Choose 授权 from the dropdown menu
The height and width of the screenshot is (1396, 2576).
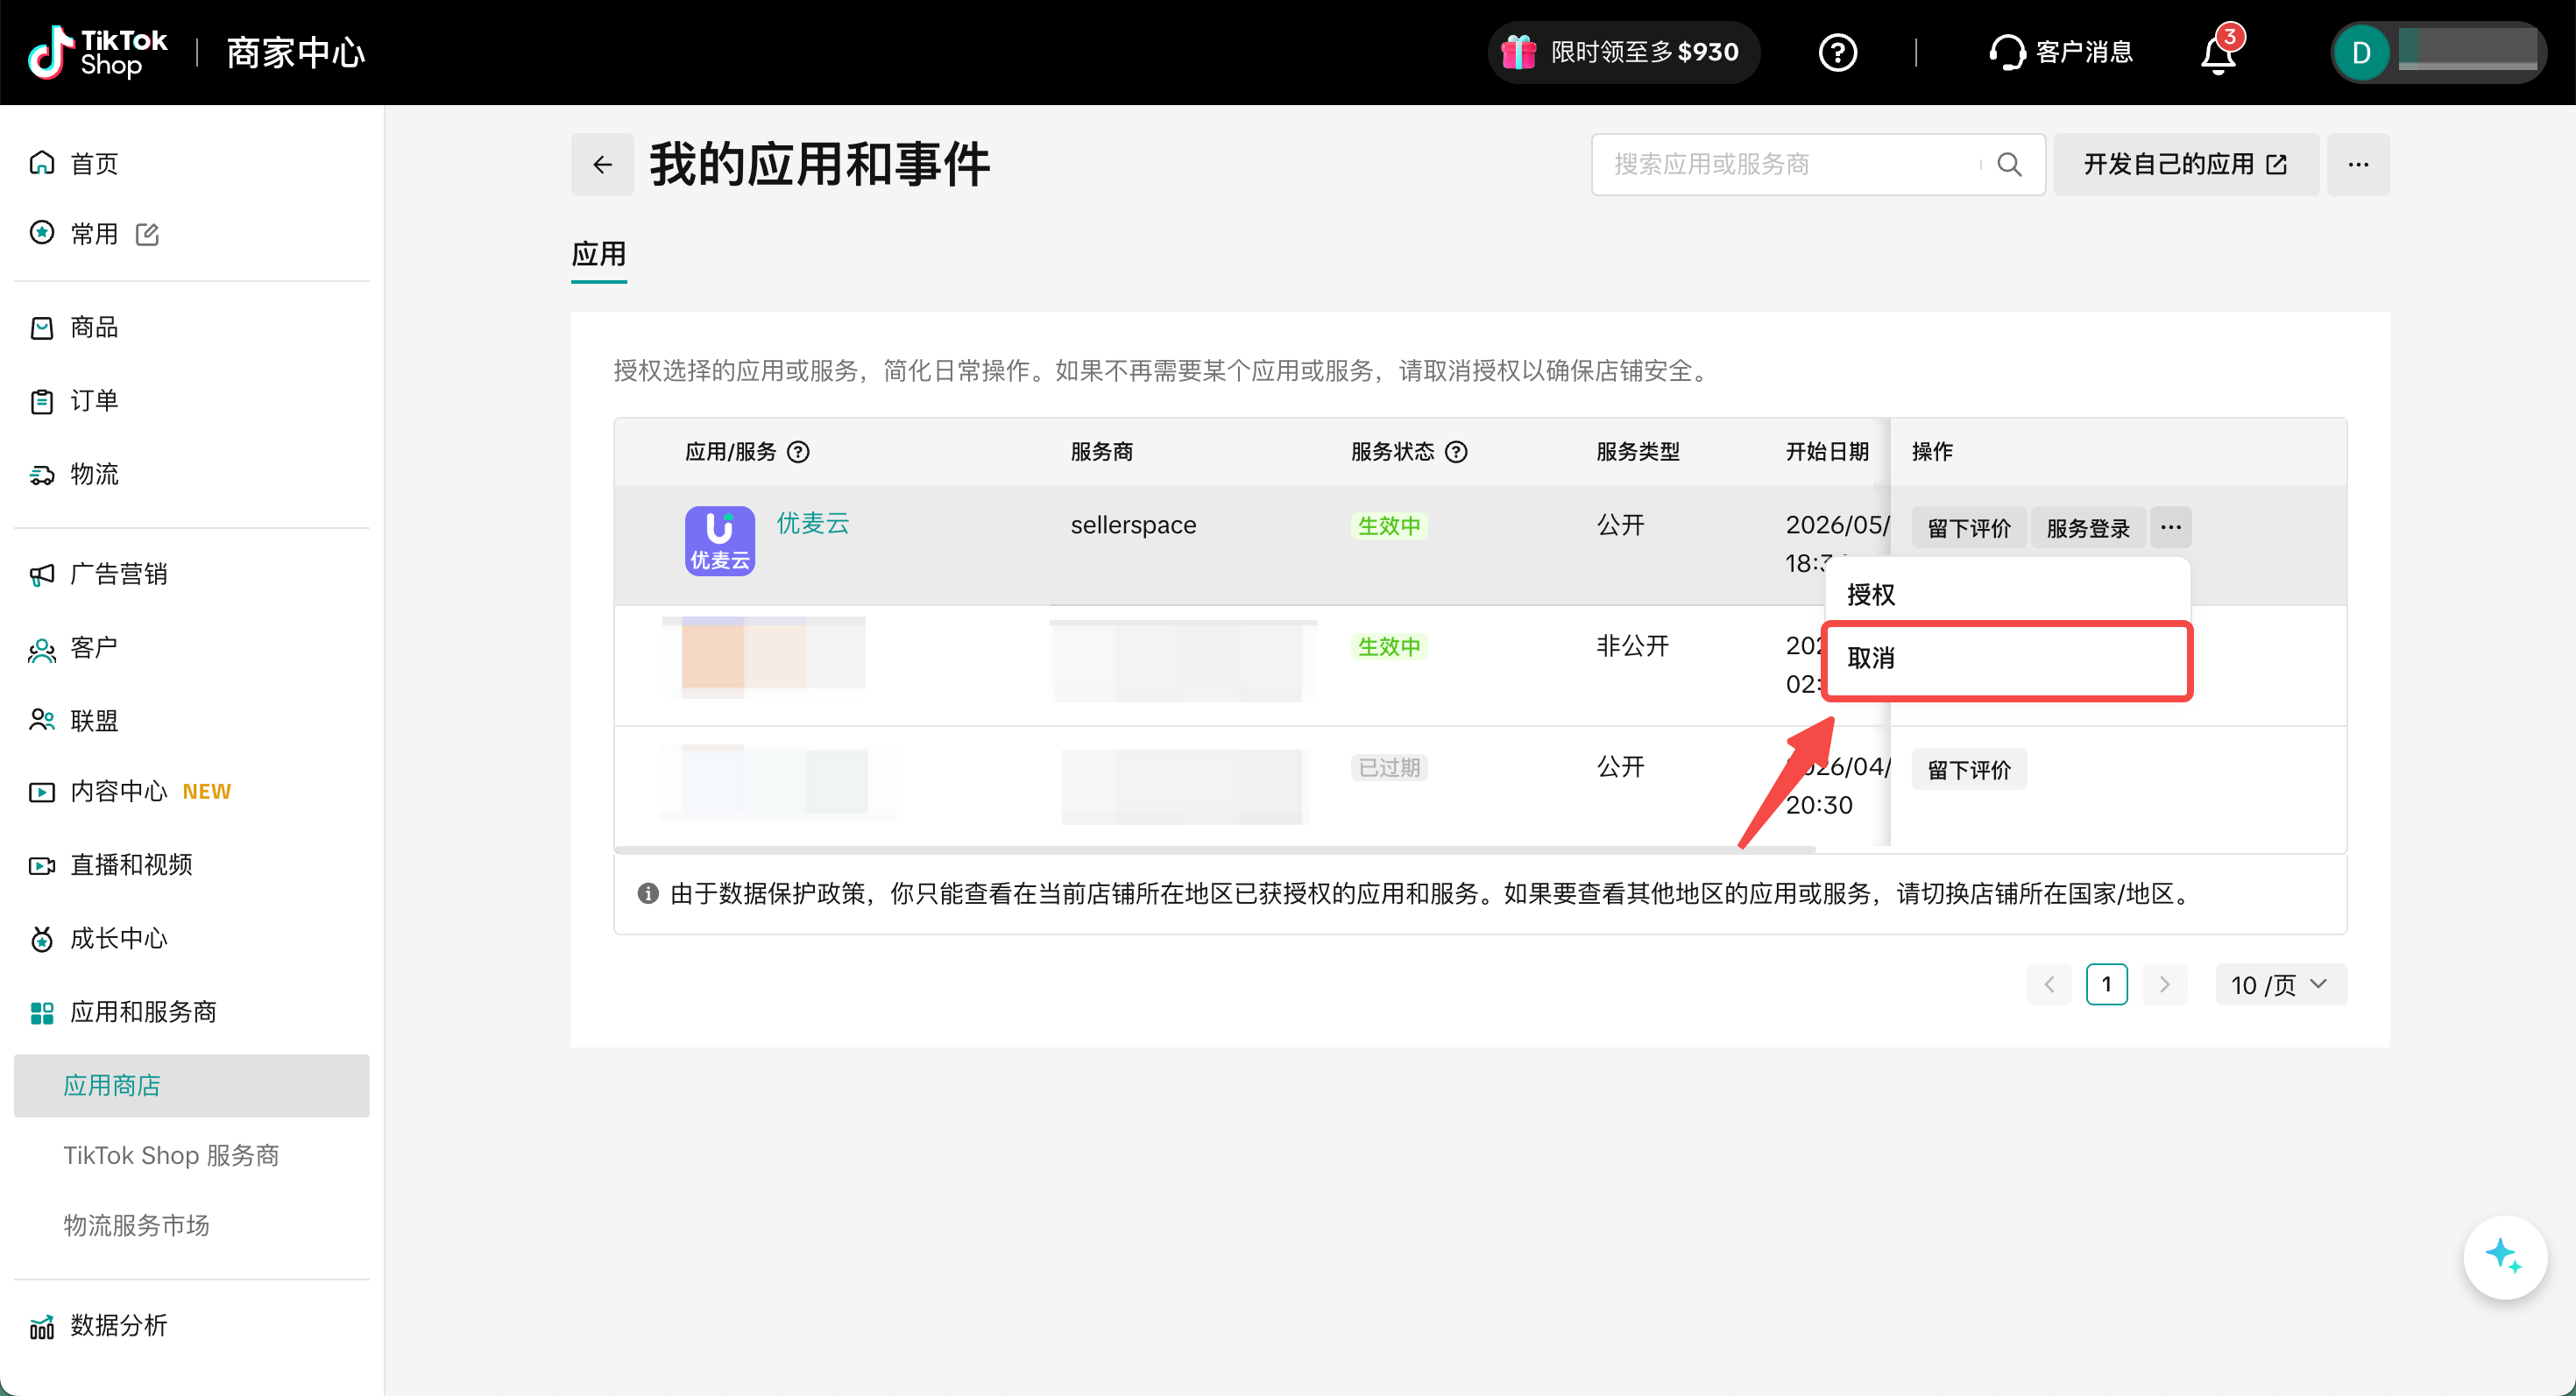[2007, 594]
